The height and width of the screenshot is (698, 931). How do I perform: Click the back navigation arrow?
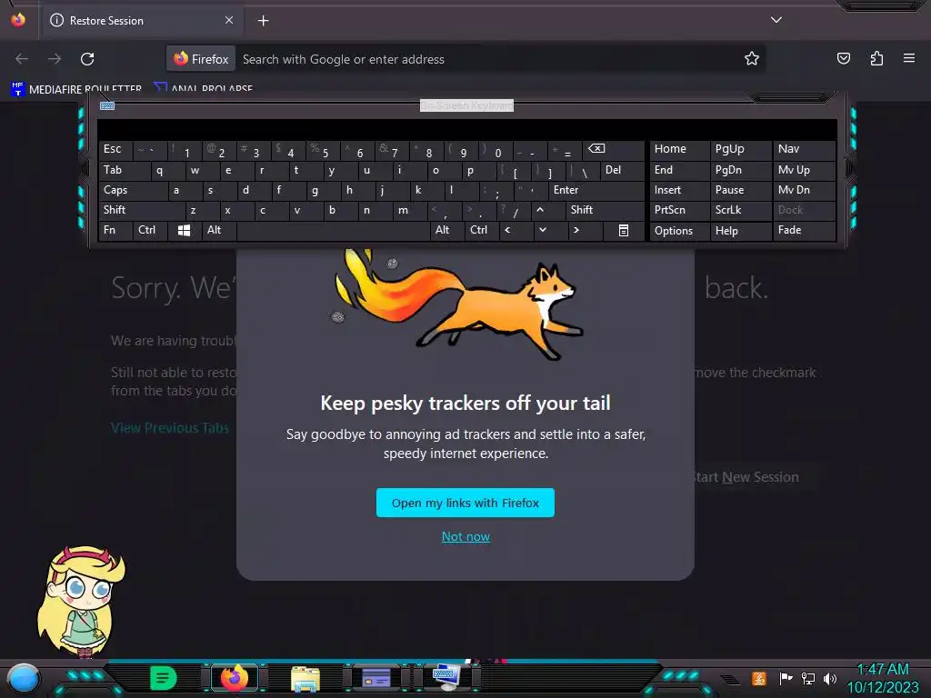click(x=22, y=59)
